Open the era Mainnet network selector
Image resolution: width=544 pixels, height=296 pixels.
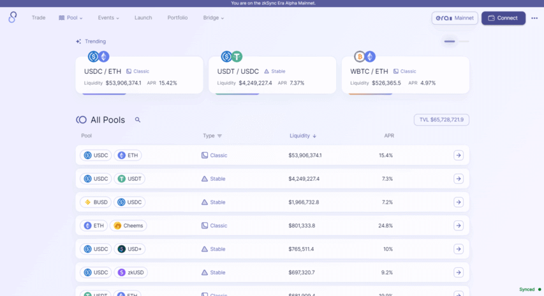click(x=455, y=18)
